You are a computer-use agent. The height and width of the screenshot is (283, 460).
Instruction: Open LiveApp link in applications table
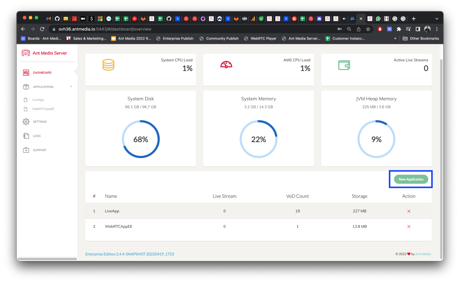coord(112,211)
